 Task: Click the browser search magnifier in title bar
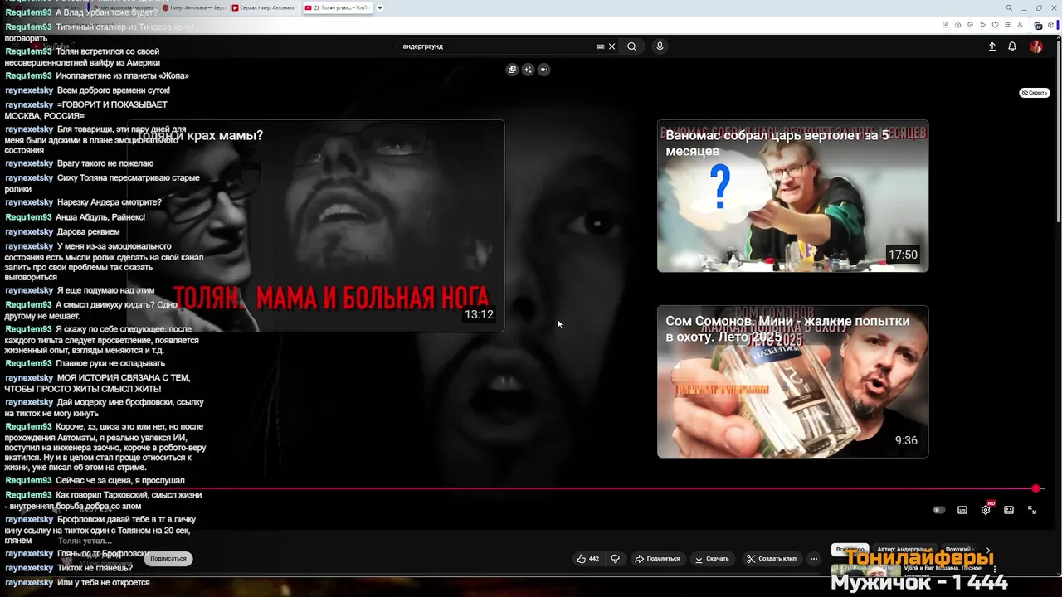(x=1009, y=7)
